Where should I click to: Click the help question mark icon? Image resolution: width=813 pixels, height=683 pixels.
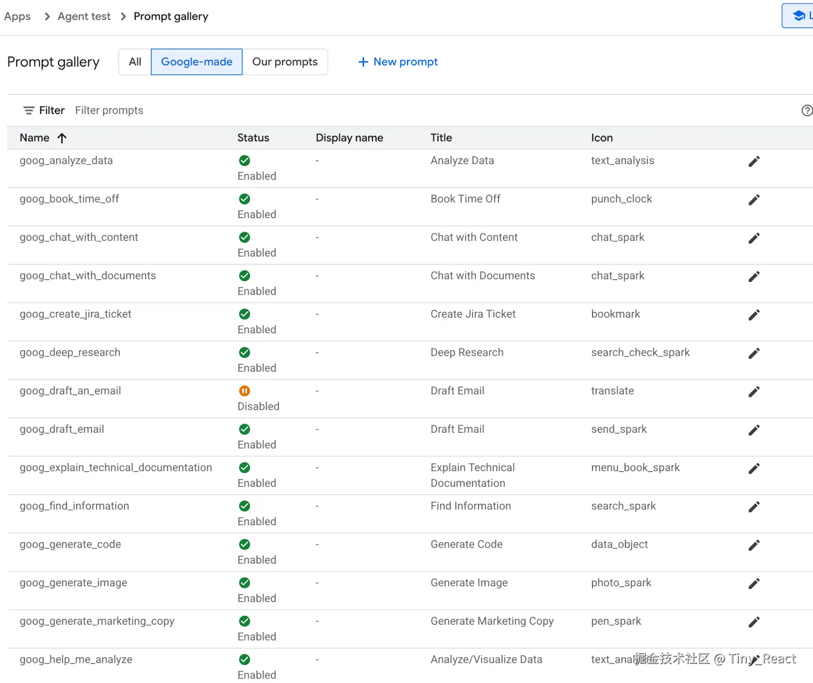click(x=806, y=110)
